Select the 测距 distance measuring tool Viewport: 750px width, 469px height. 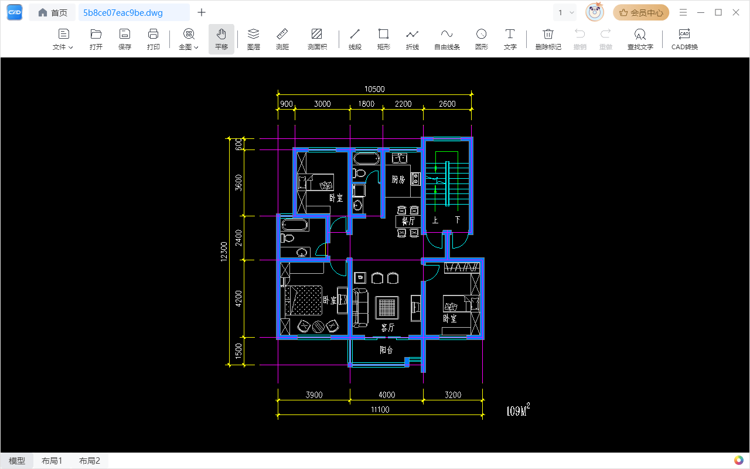point(282,39)
